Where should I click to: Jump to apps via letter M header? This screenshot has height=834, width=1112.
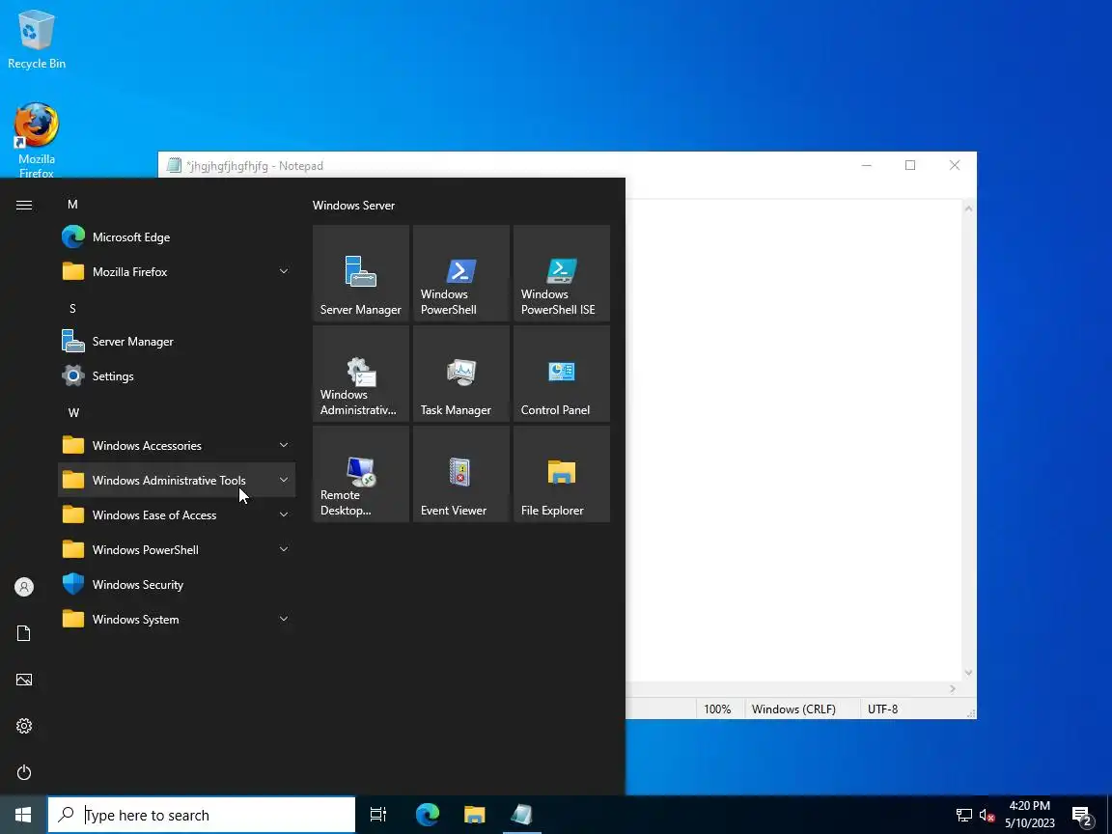(x=72, y=205)
